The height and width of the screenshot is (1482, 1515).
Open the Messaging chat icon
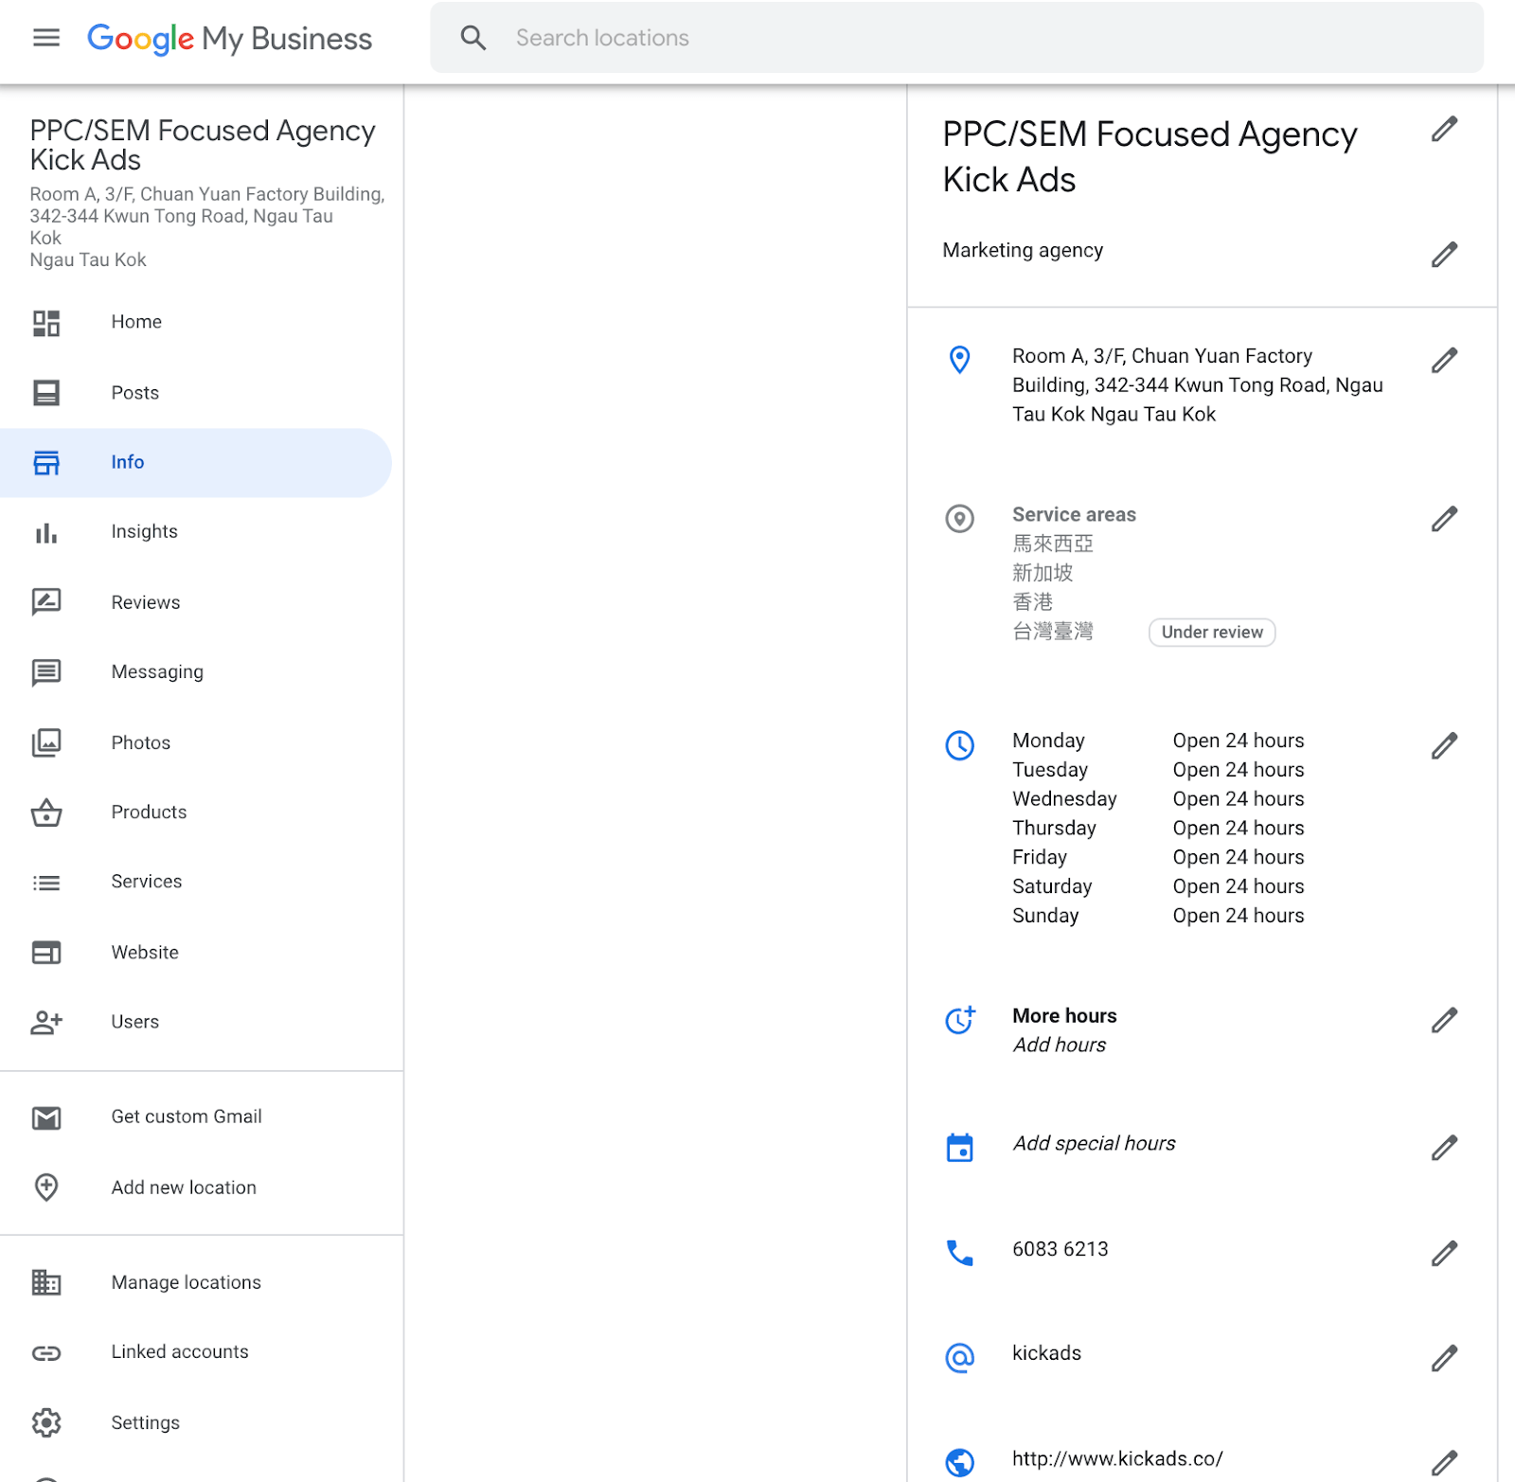pos(46,672)
